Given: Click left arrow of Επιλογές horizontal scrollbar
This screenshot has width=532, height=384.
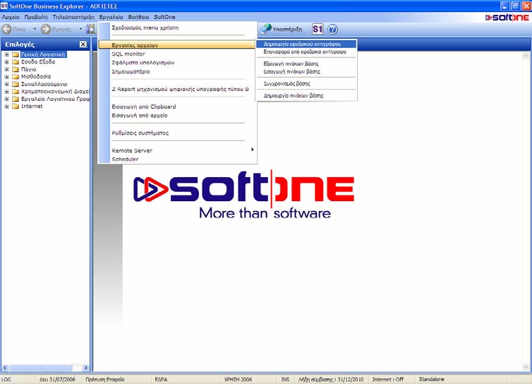Looking at the screenshot, I should tap(5, 368).
